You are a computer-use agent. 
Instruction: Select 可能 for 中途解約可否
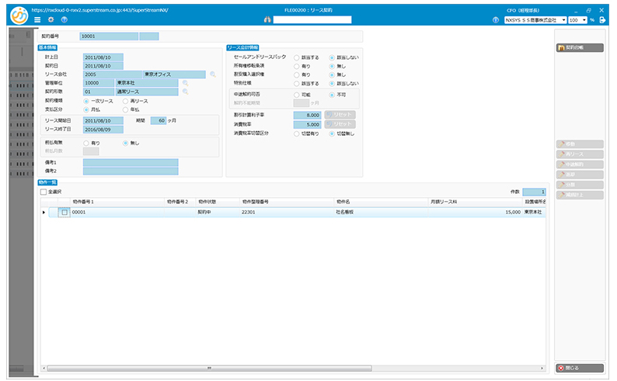[296, 95]
